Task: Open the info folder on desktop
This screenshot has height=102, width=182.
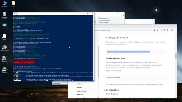Action: tap(14, 4)
